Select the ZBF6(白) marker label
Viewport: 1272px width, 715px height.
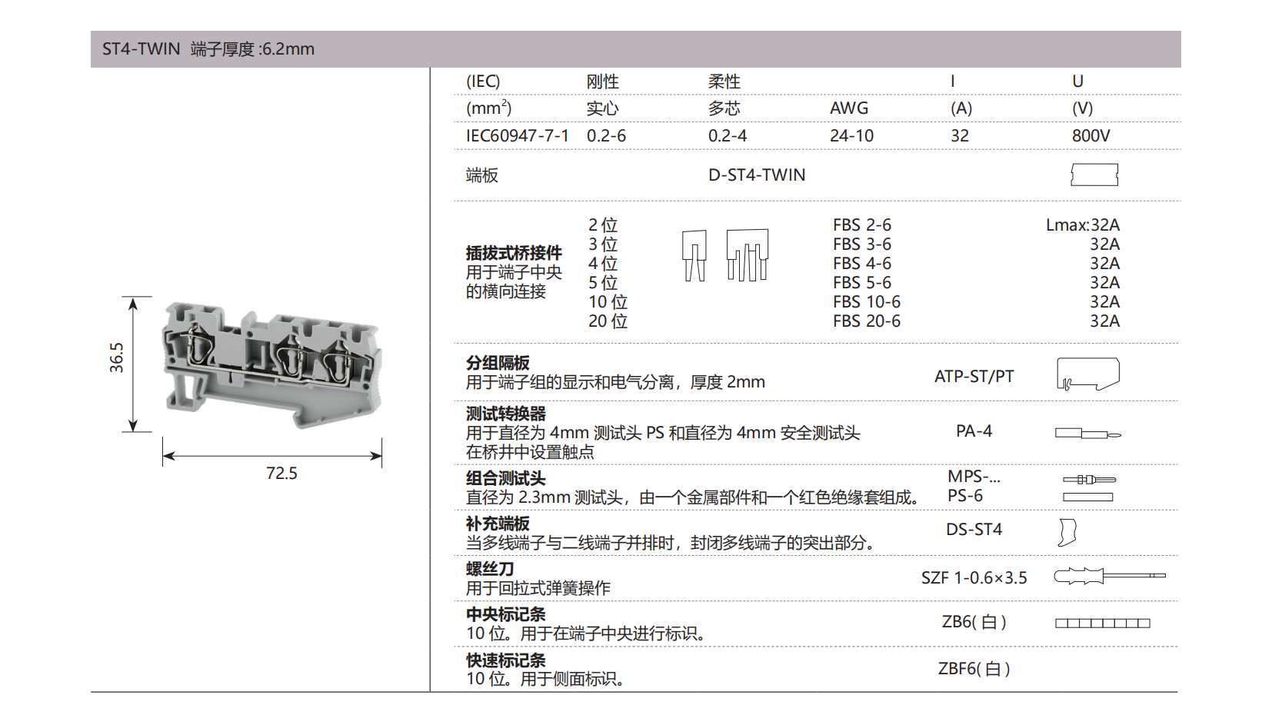[x=972, y=670]
